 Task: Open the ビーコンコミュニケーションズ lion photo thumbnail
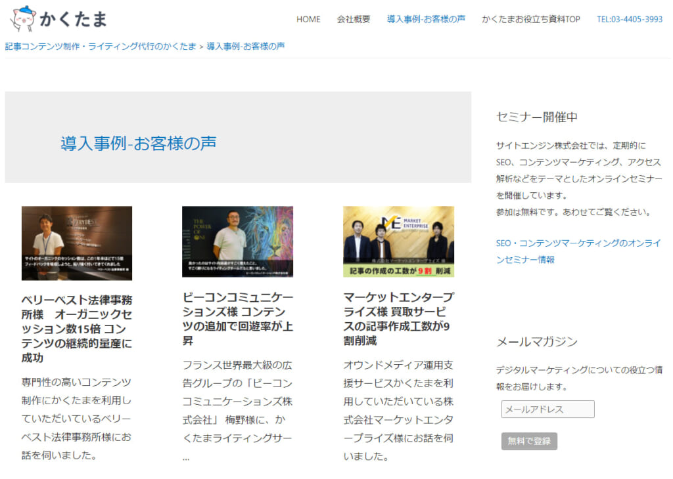(238, 241)
